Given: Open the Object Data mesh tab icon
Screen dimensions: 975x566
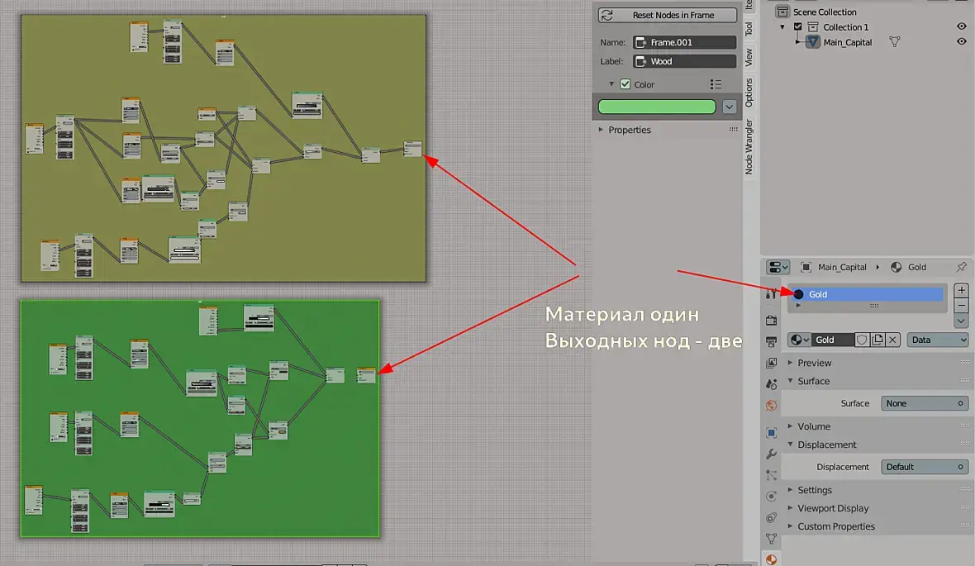Looking at the screenshot, I should pyautogui.click(x=771, y=539).
